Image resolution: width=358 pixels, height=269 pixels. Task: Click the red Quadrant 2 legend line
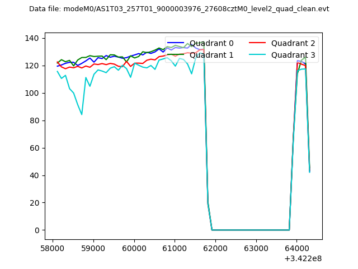[258, 43]
